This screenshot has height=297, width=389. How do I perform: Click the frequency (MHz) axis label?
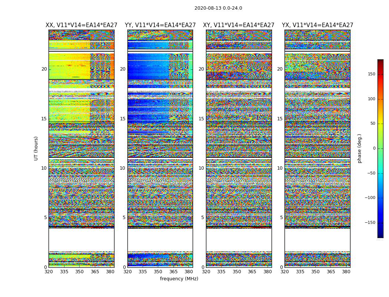pyautogui.click(x=179, y=279)
